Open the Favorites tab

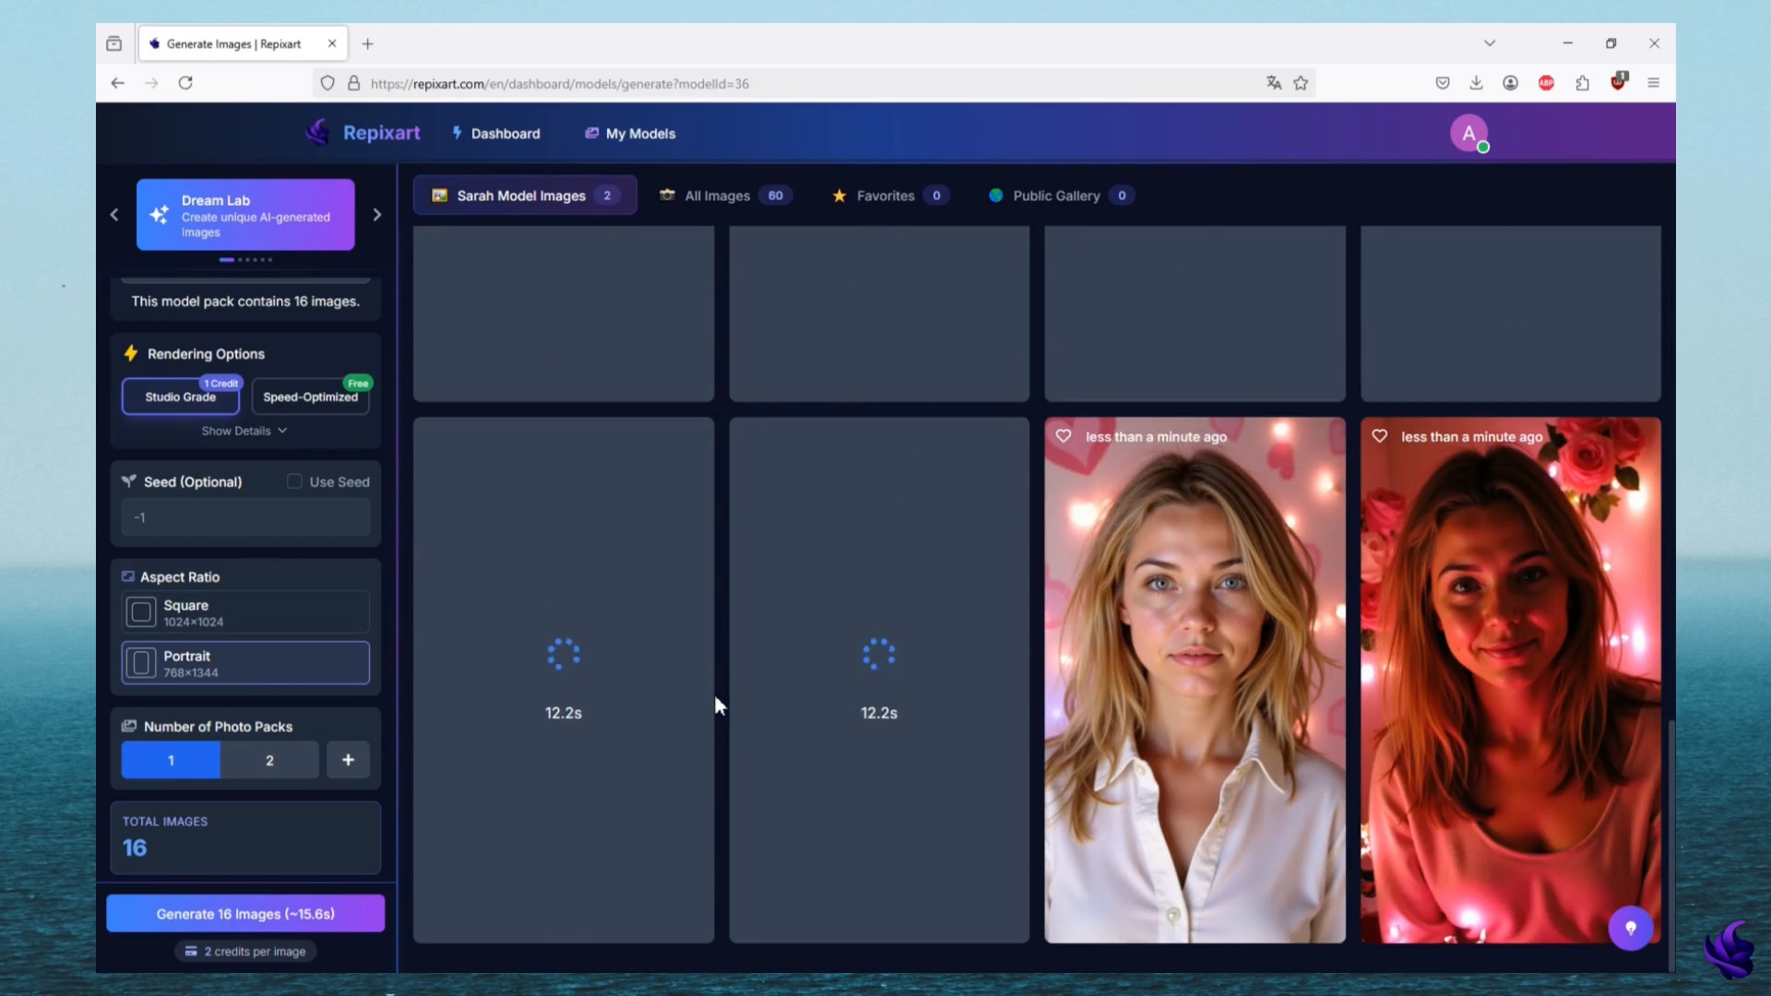coord(885,196)
